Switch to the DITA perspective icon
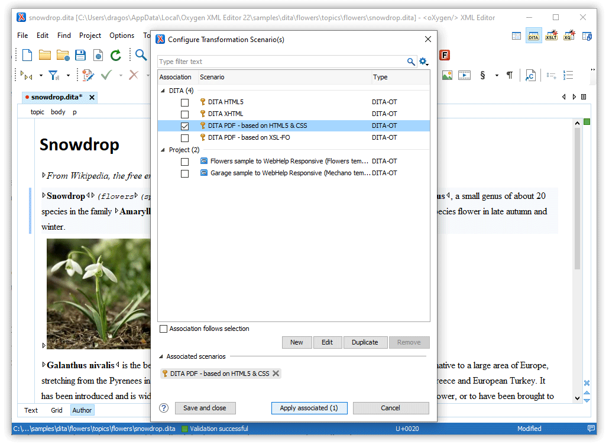 click(x=534, y=36)
